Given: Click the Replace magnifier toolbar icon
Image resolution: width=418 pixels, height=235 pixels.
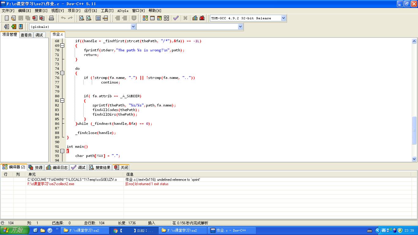Looking at the screenshot, I should point(89,18).
